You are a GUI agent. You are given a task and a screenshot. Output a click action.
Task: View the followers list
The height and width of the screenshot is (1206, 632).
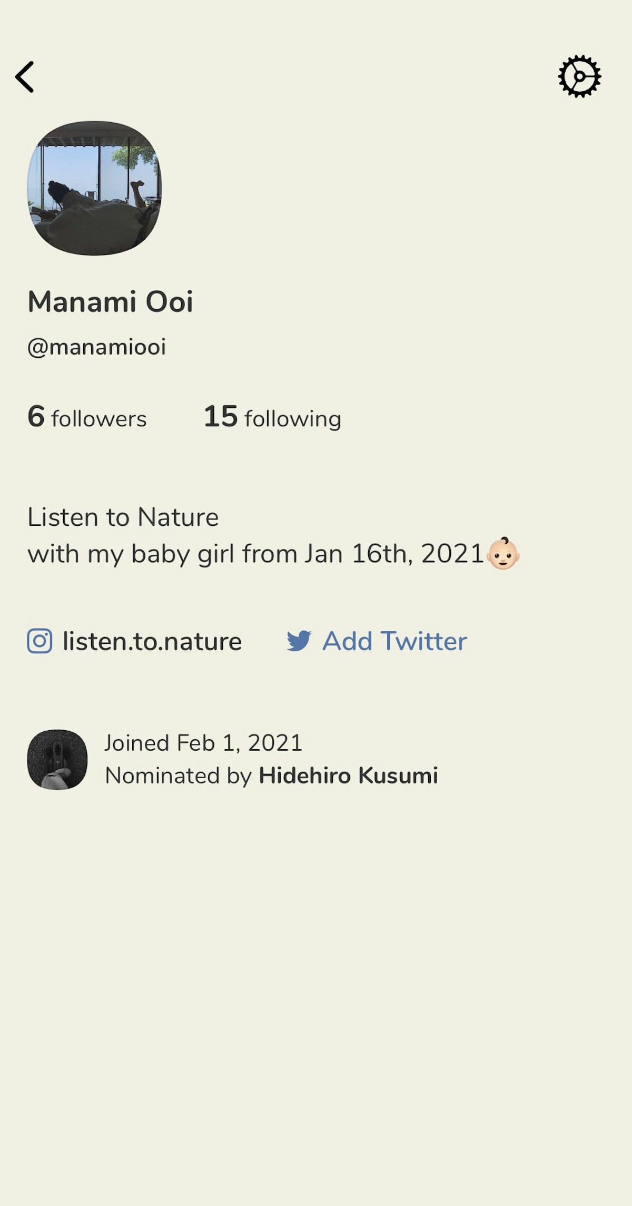point(98,419)
